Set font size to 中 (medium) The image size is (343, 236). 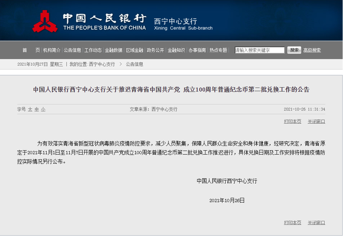(x=36, y=109)
